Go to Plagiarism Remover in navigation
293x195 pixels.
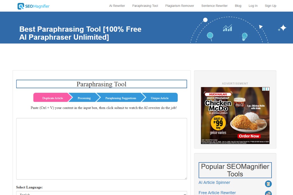pyautogui.click(x=179, y=6)
